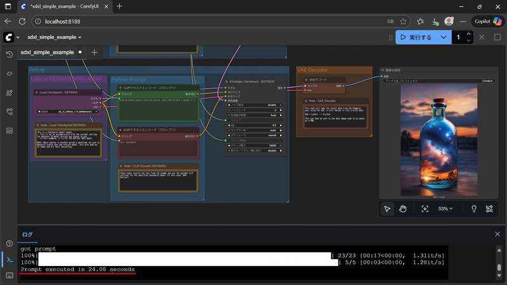This screenshot has width=507, height=285.
Task: Click the positive prompt text field
Action: coord(158,109)
